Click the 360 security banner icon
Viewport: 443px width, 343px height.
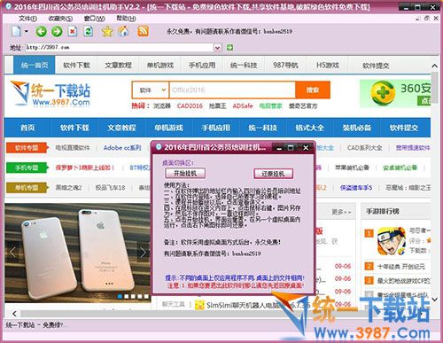pos(383,93)
